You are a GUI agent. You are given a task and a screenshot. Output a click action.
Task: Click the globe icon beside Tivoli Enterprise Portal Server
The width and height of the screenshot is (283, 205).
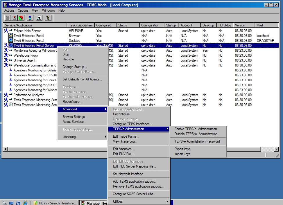click(11, 45)
